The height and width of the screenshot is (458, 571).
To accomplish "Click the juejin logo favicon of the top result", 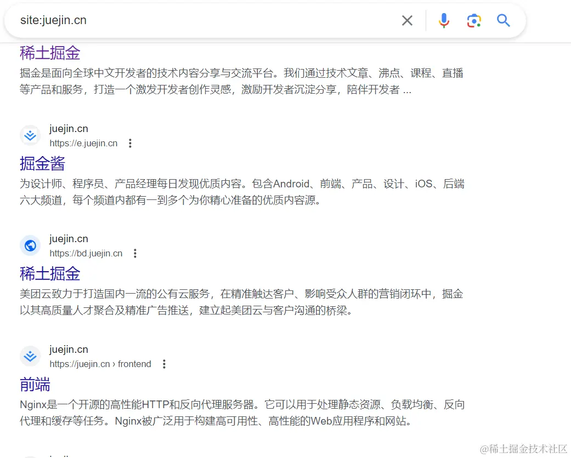I will [x=30, y=135].
